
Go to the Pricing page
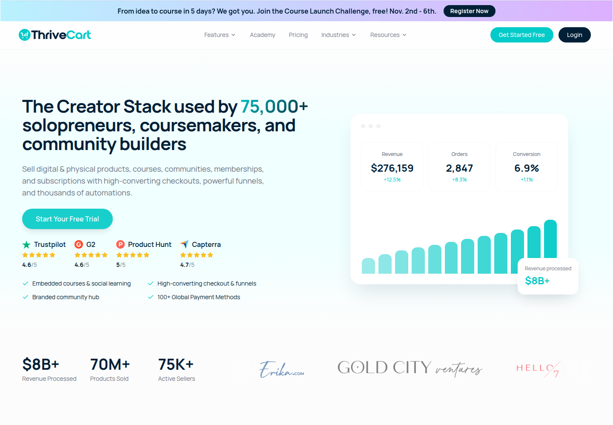pyautogui.click(x=298, y=35)
